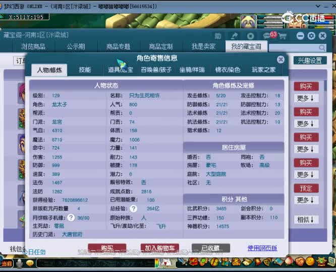Click the blue MP bar at top right

point(322,22)
